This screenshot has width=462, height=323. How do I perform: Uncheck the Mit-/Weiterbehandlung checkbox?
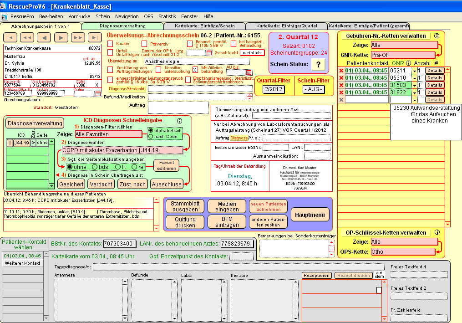195,70
